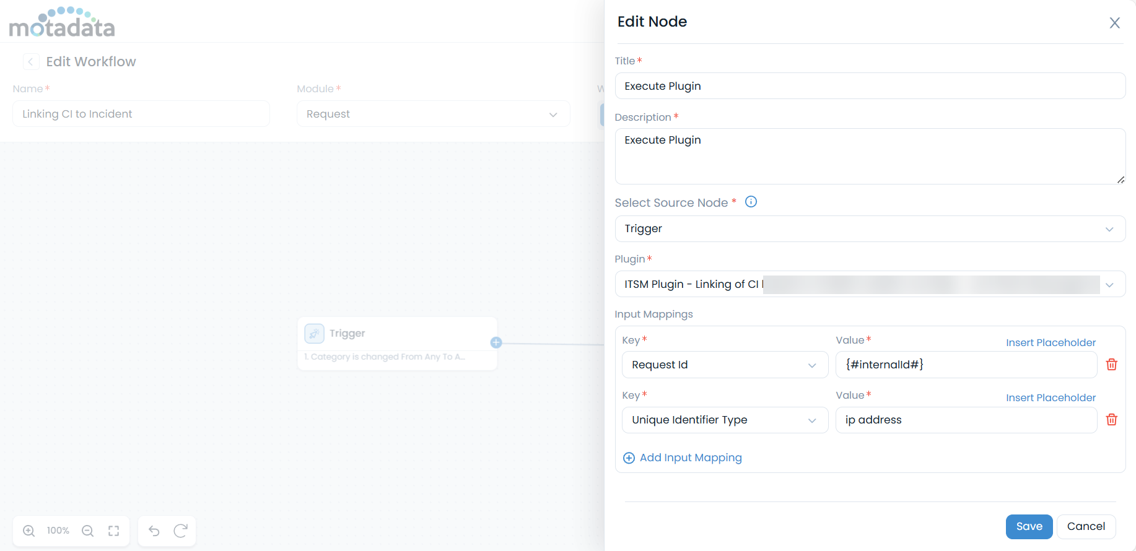Close the Edit Node panel
Screen dimensions: 1136x551
pos(1114,23)
